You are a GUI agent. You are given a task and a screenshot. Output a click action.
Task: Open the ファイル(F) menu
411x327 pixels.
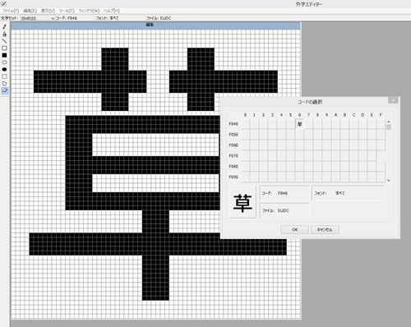(11, 11)
